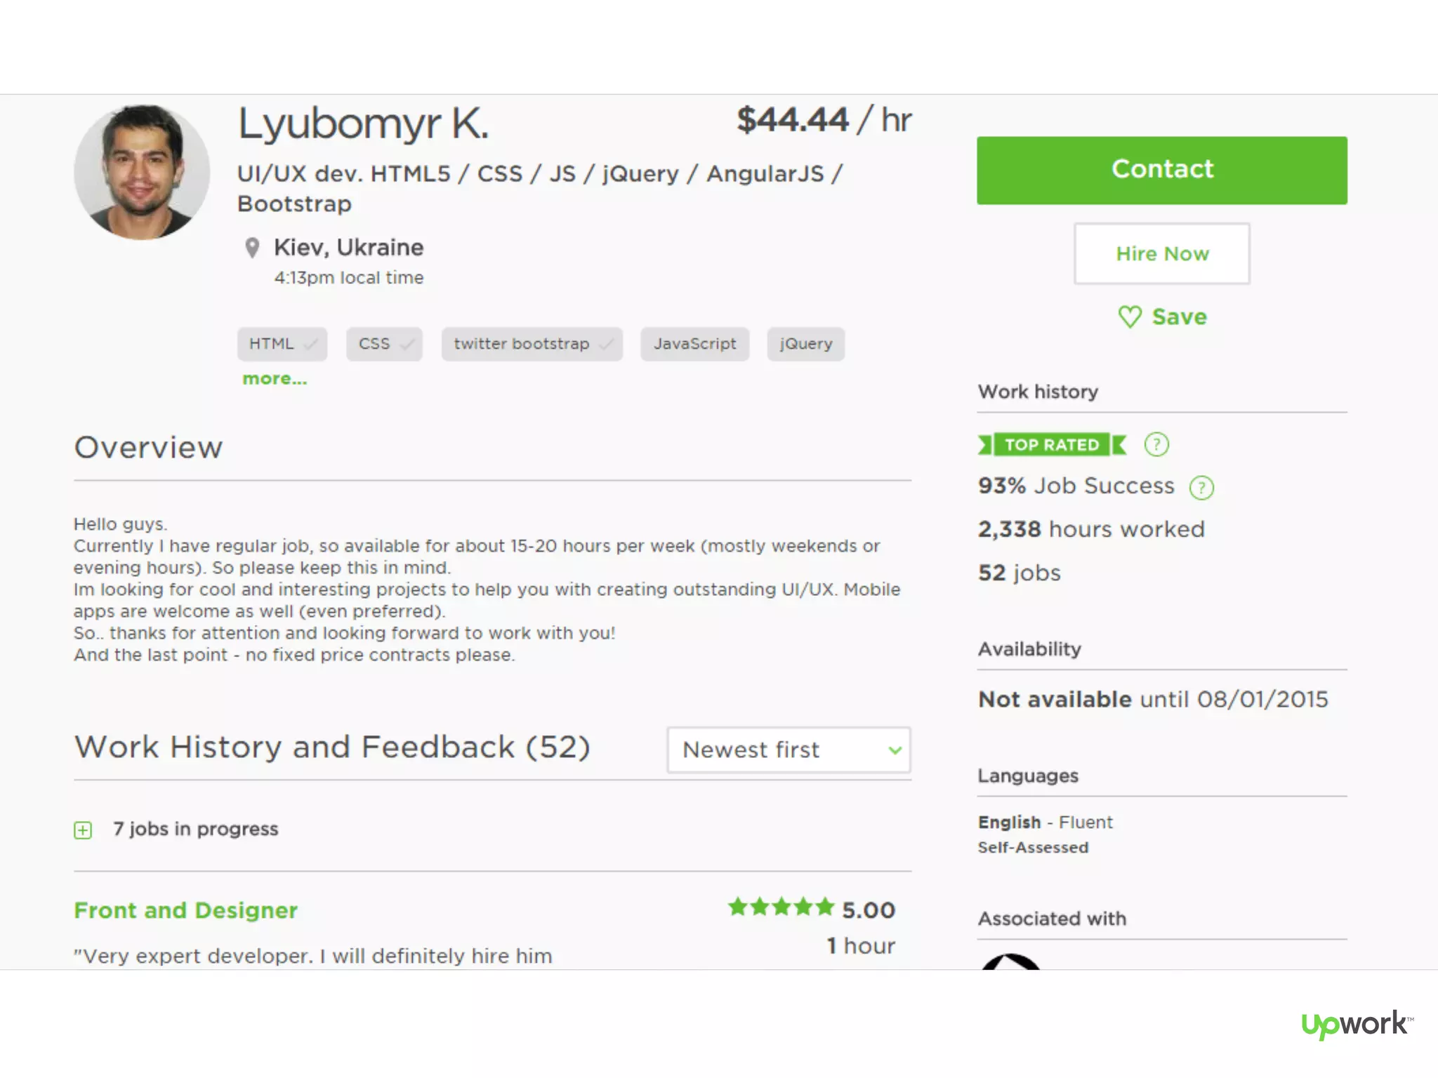This screenshot has height=1078, width=1438.
Task: Select the twitter bootstrap skill tag
Action: pyautogui.click(x=532, y=344)
